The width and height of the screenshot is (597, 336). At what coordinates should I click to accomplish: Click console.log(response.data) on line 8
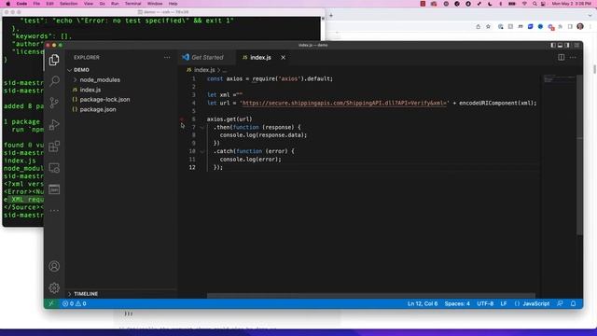point(263,135)
